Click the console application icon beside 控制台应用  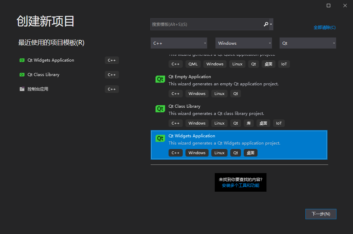tap(22, 89)
